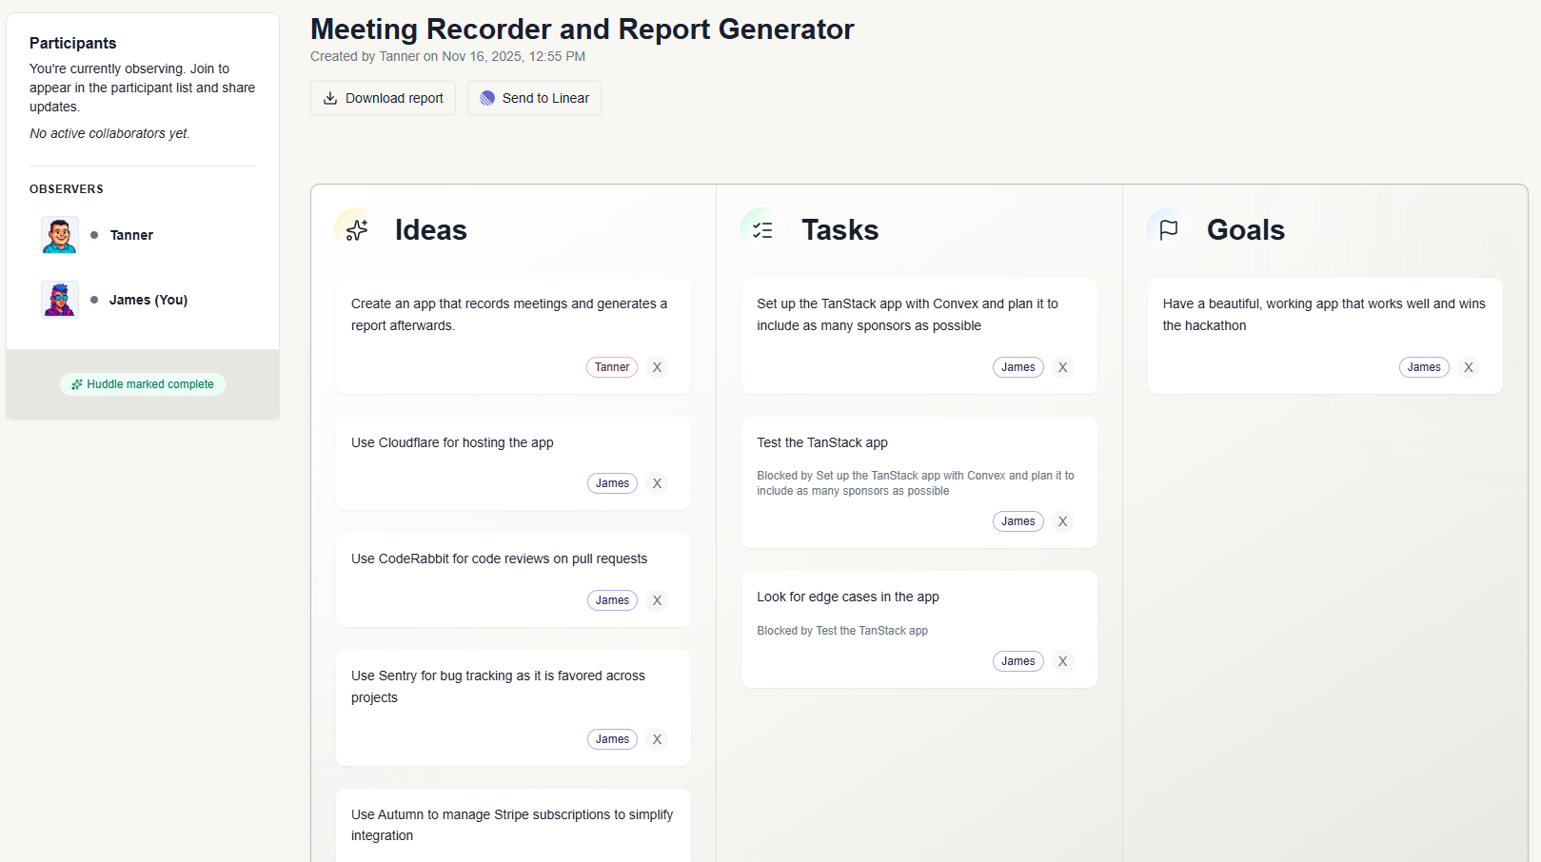Click the Tanner tag on first idea
1541x862 pixels.
click(612, 367)
